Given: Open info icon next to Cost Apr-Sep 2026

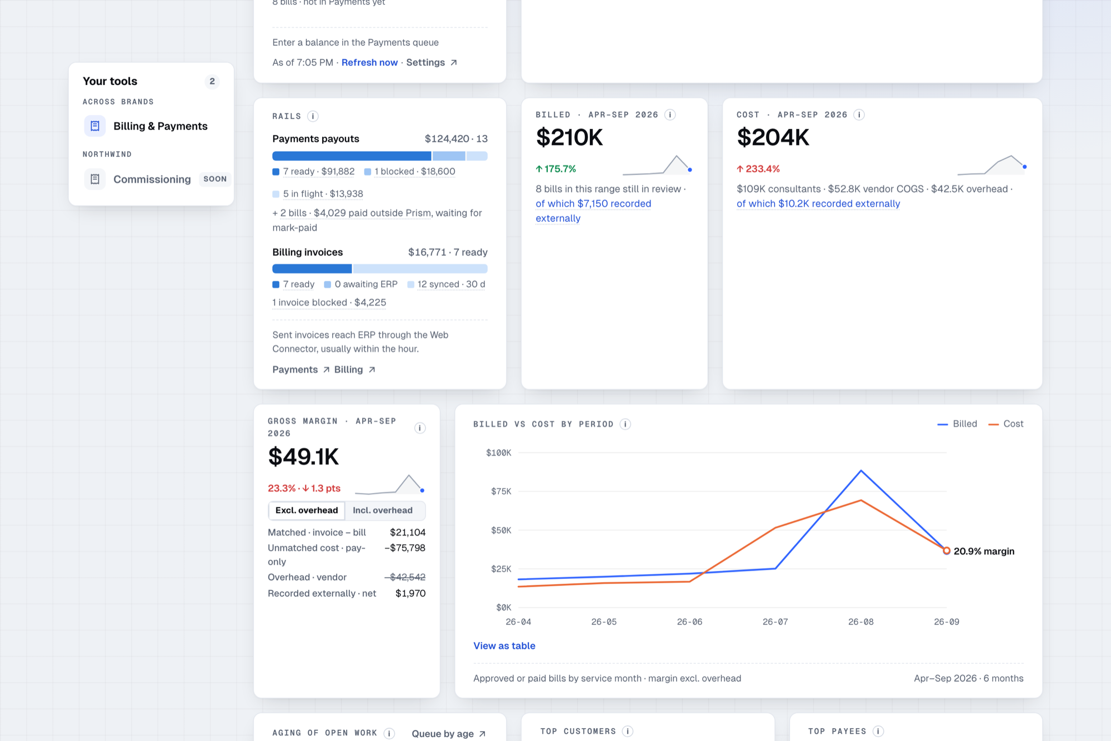Looking at the screenshot, I should [859, 115].
